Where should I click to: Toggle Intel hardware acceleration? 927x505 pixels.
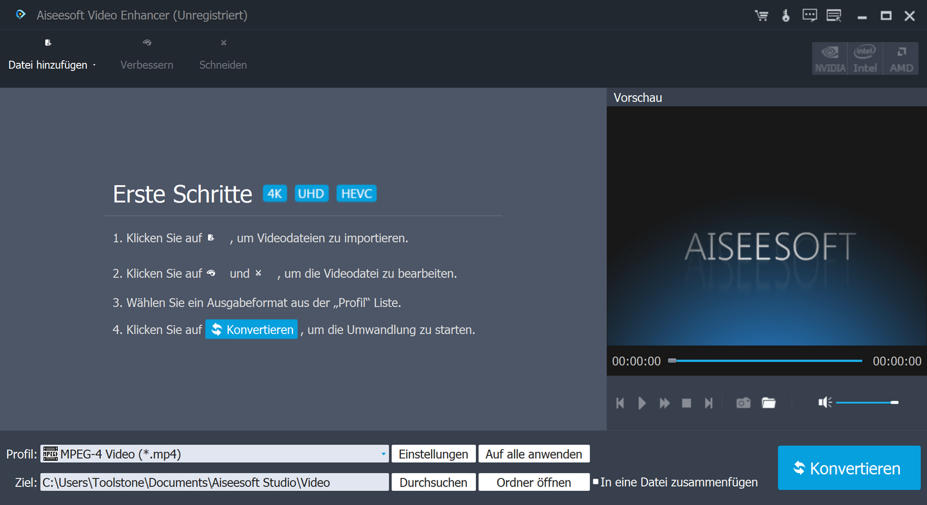coord(865,58)
